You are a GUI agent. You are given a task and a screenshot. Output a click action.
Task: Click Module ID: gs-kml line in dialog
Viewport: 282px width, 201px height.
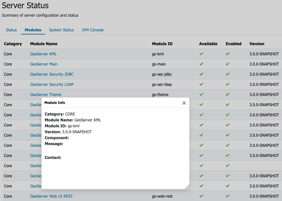[62, 126]
